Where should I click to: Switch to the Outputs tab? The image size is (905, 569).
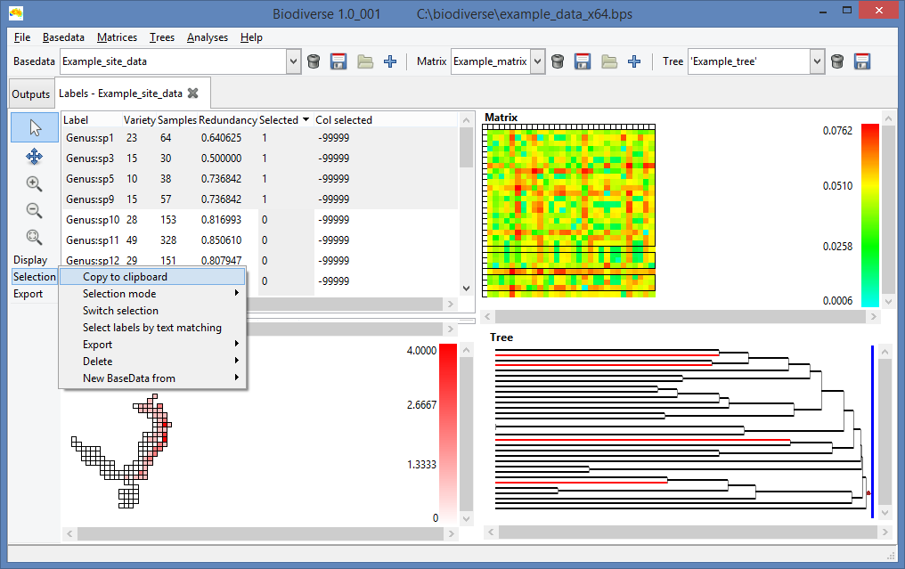coord(30,93)
